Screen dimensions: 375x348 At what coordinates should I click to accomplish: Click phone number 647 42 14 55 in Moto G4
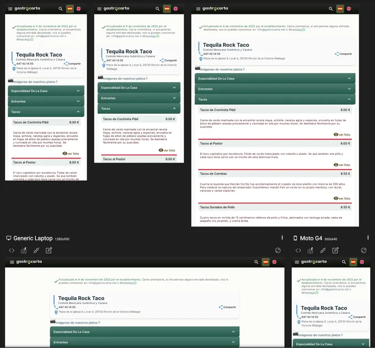tap(310, 317)
